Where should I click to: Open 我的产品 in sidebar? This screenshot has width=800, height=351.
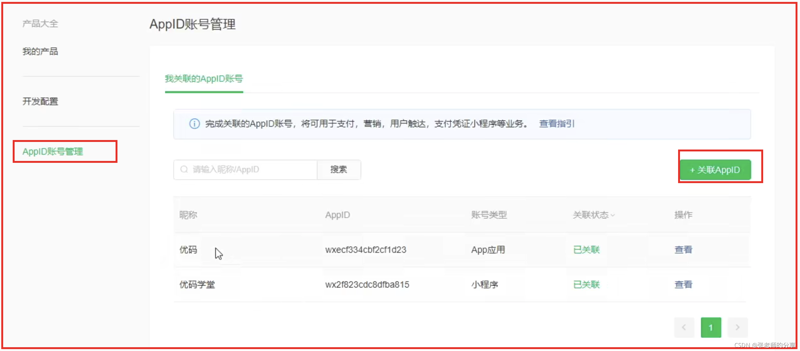point(40,51)
